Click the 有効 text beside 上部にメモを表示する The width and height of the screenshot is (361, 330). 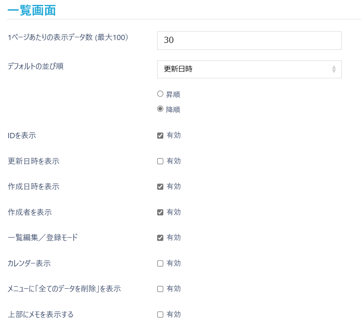pyautogui.click(x=174, y=314)
